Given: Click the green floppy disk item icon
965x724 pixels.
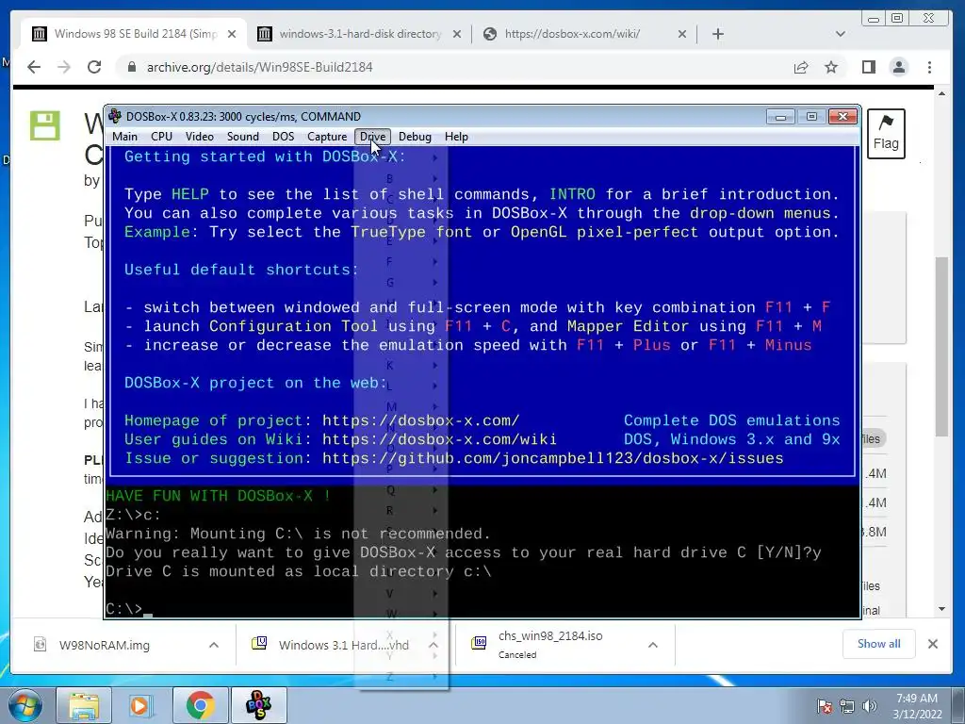Looking at the screenshot, I should pos(45,125).
